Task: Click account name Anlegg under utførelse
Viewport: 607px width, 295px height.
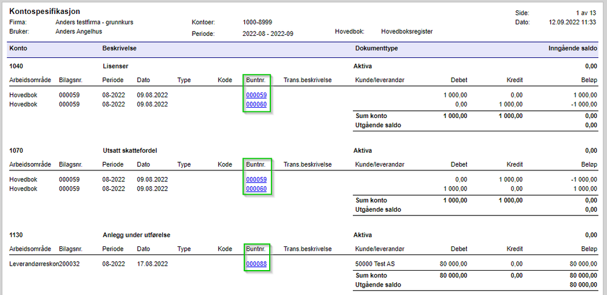Action: coord(137,235)
